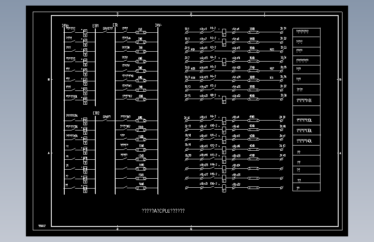This screenshot has width=374, height=242.
Task: Select the table cell ending in 10L
Action: [306, 100]
